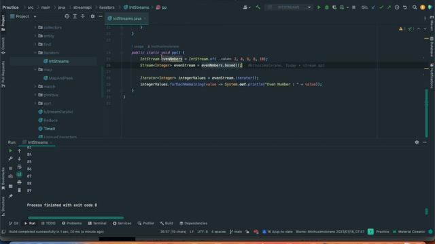Viewport: 435px width, 244px height.
Task: Open the Profiler tool window tab
Action: 145,223
